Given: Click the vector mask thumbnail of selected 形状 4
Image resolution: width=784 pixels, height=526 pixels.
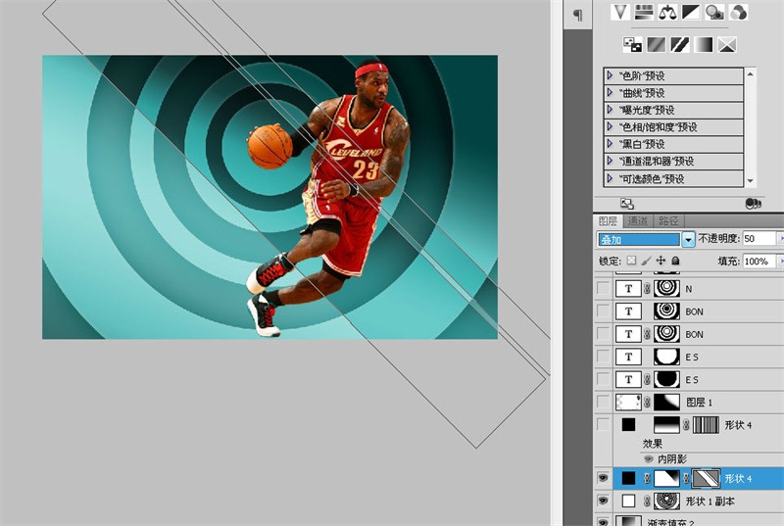Looking at the screenshot, I should click(x=708, y=479).
